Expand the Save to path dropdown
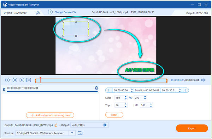This screenshot has height=139, width=212. pyautogui.click(x=72, y=133)
